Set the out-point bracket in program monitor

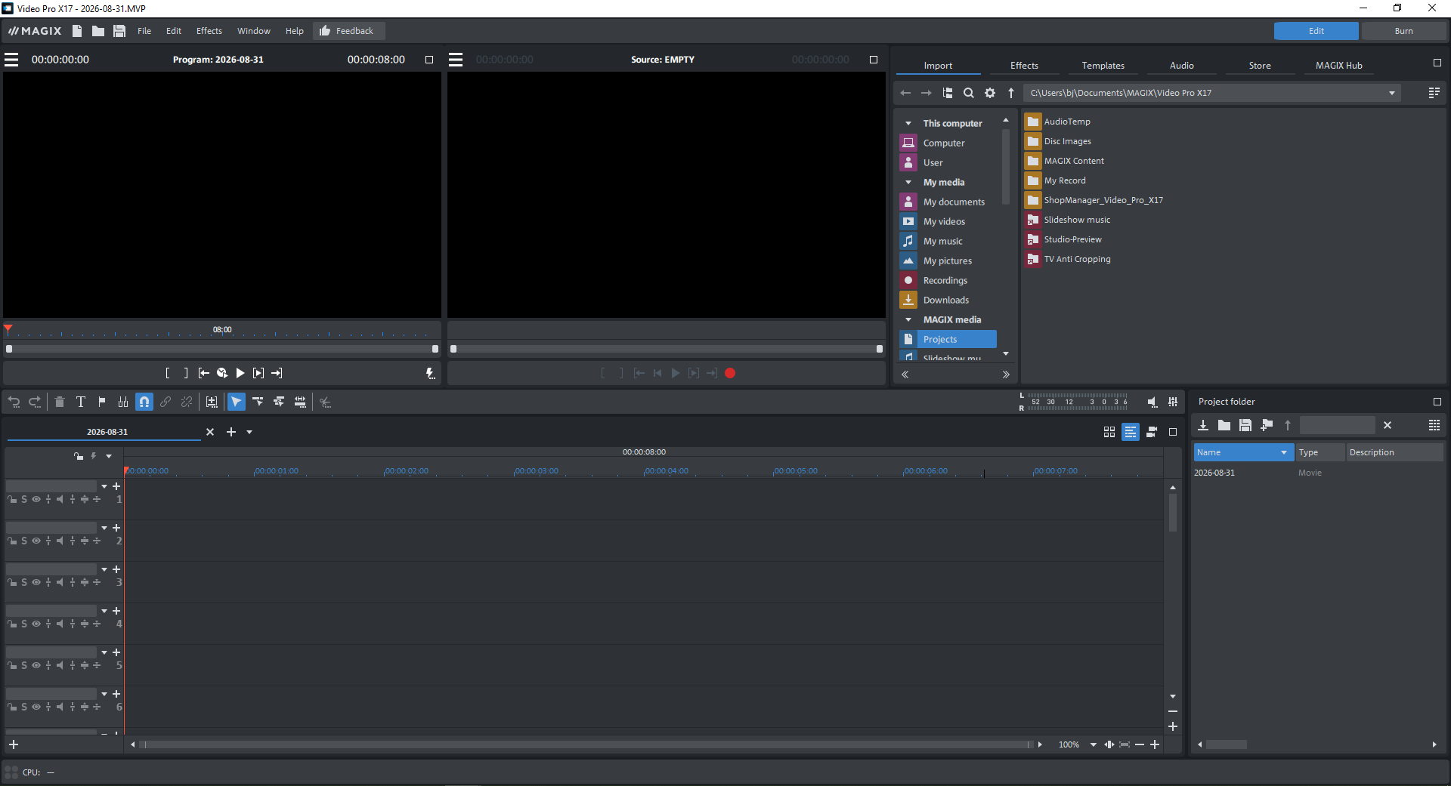coord(186,373)
